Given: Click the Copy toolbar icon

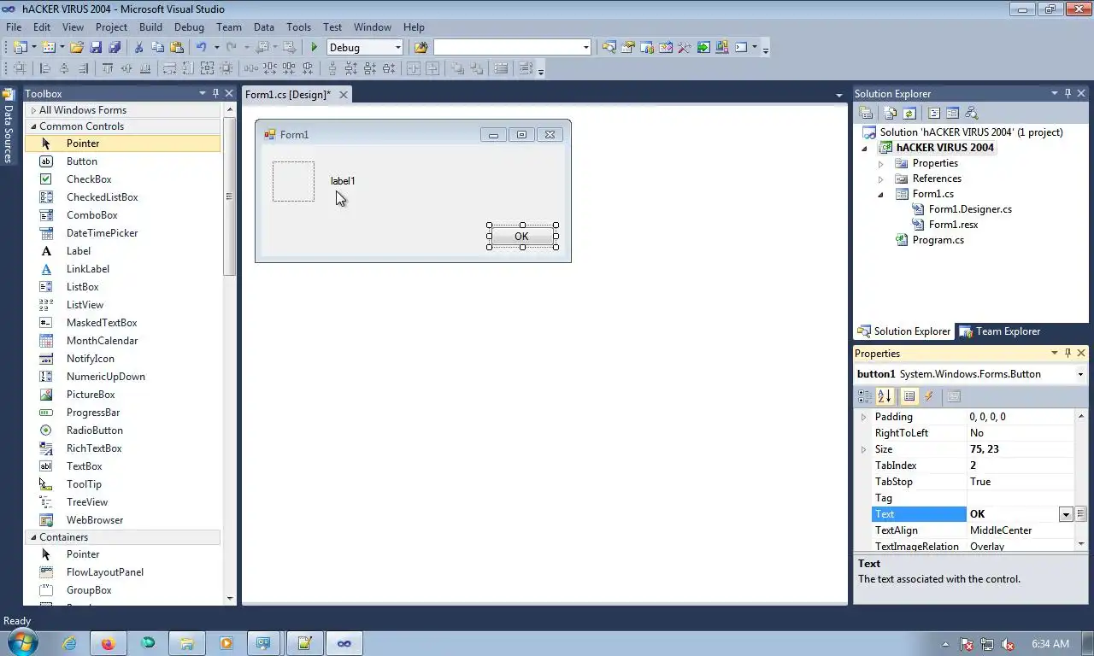Looking at the screenshot, I should pyautogui.click(x=158, y=47).
